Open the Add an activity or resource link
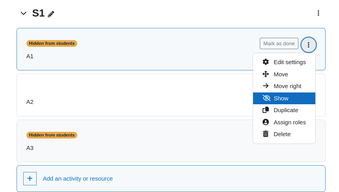Image resolution: width=339 pixels, height=192 pixels. 78,179
